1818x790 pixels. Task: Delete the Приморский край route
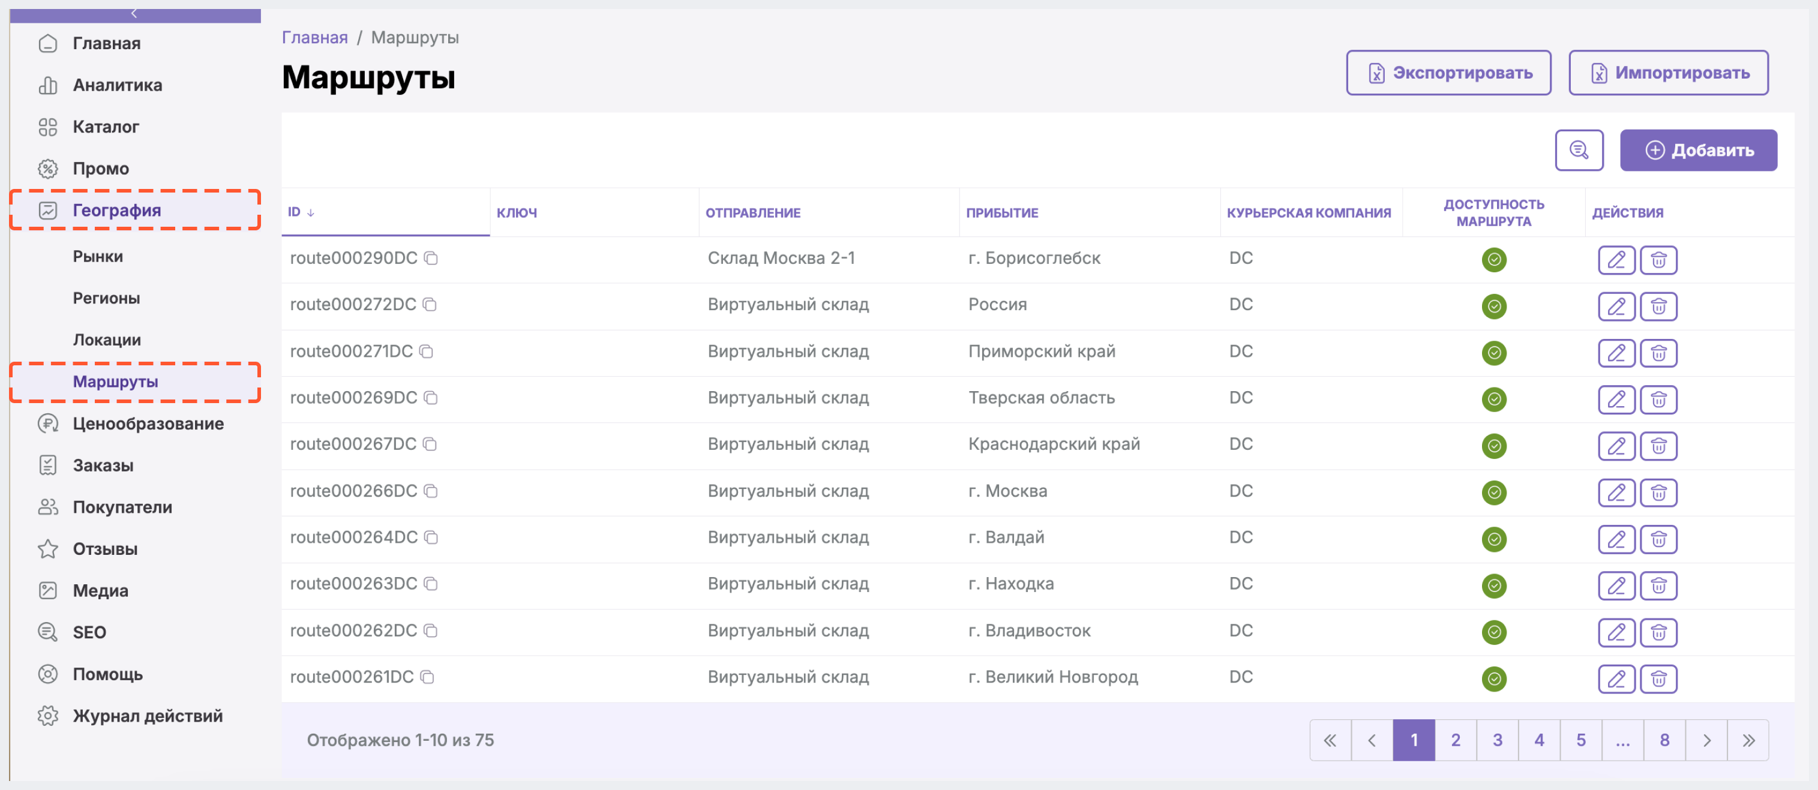point(1658,353)
